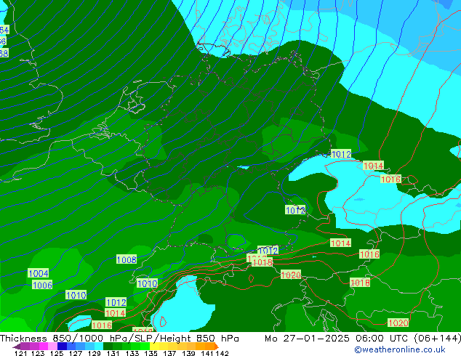Viewport: 461px width, 356px height.
Task: Click the blue 1006 isobar label
Action: coord(42,285)
